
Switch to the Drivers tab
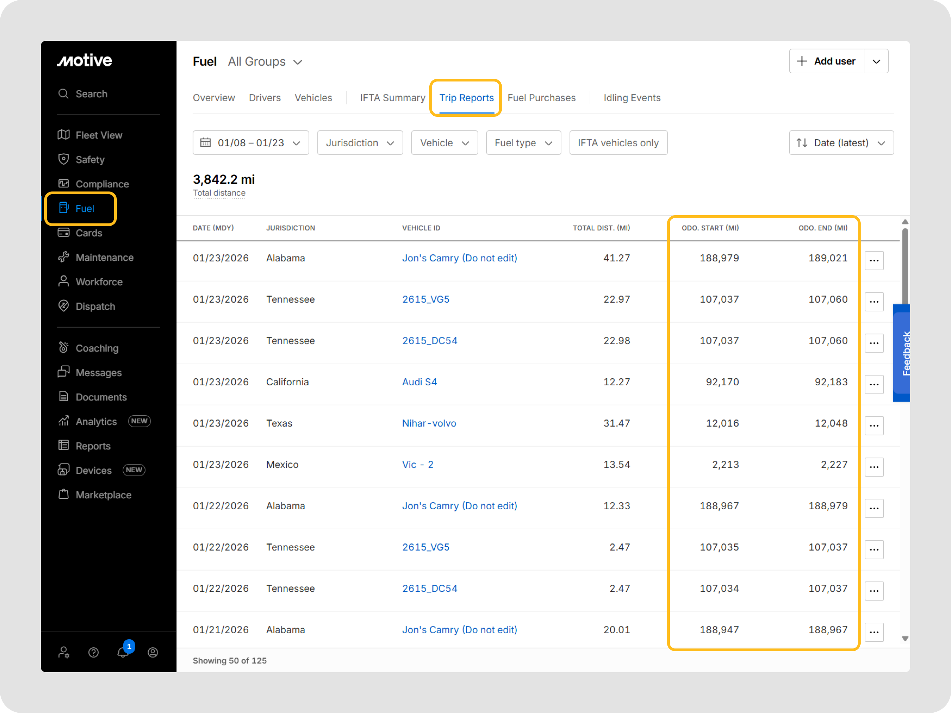click(x=265, y=98)
